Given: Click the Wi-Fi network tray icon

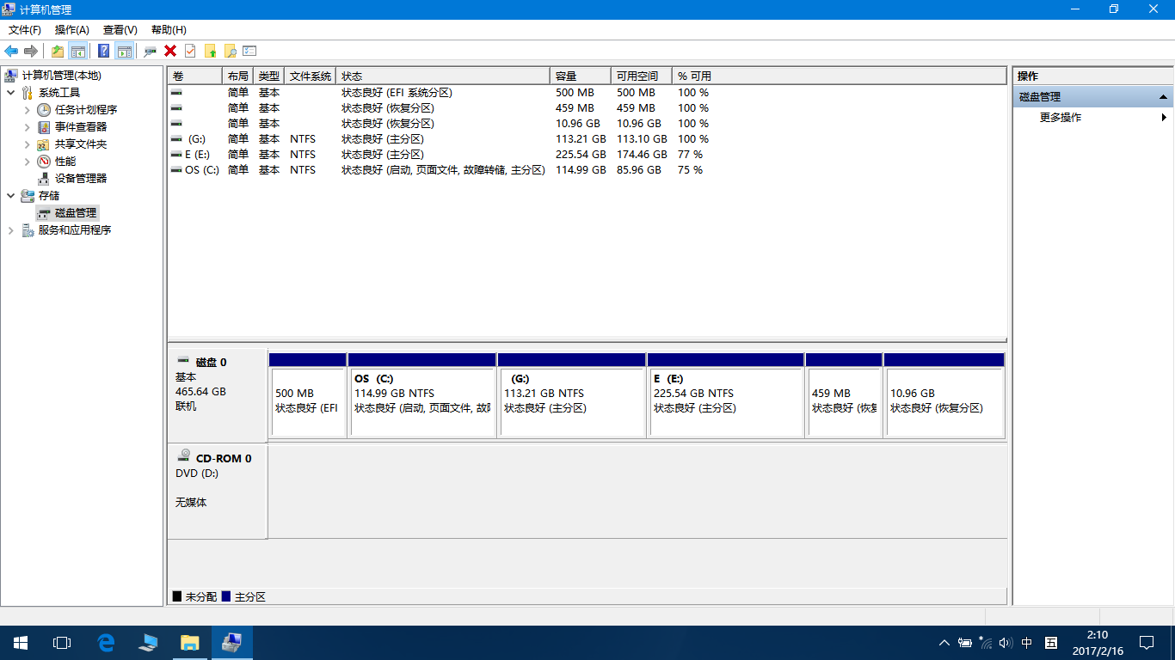Looking at the screenshot, I should (986, 643).
